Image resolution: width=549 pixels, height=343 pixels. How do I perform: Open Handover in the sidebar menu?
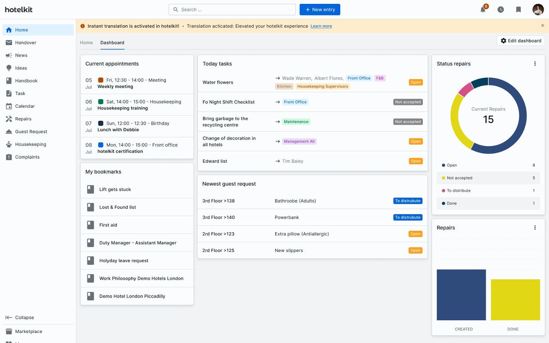click(x=25, y=43)
